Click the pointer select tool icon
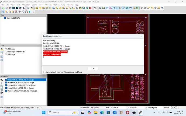 click(3, 12)
